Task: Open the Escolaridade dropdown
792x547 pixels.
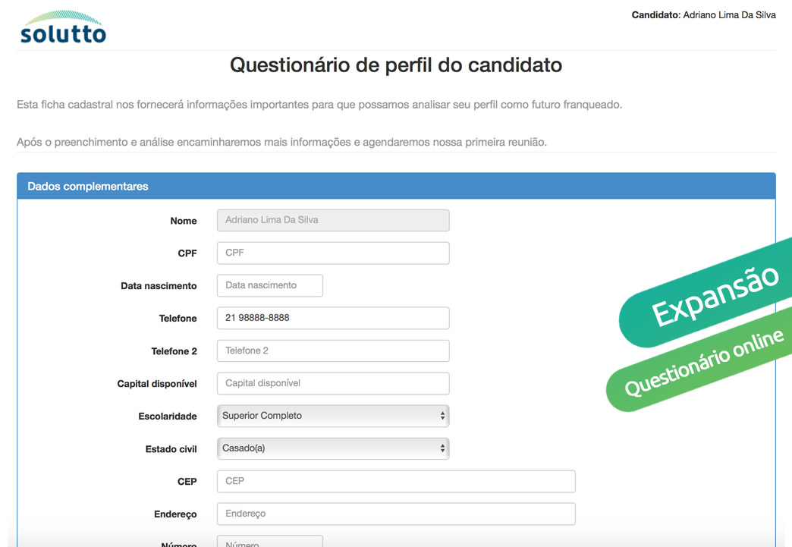Action: coord(333,416)
